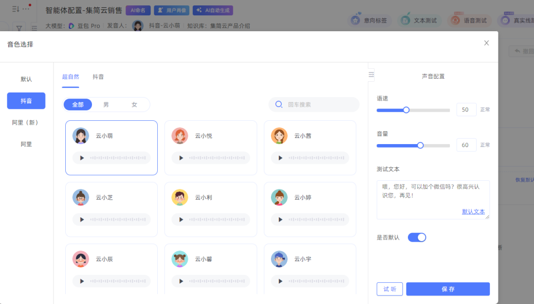Show 全部 voices
Viewport: 534px width, 304px height.
coord(78,104)
